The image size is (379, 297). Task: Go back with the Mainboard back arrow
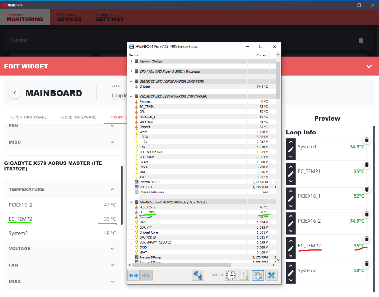tap(15, 93)
